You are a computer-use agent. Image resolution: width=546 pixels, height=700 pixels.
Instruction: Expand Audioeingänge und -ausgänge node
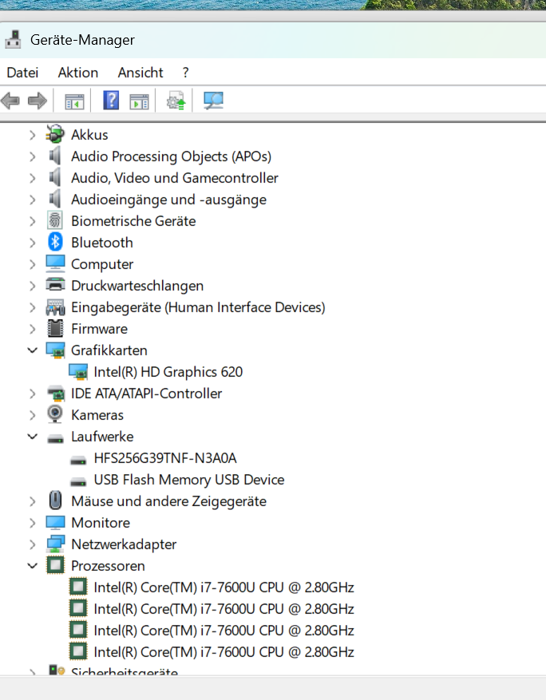tap(32, 200)
